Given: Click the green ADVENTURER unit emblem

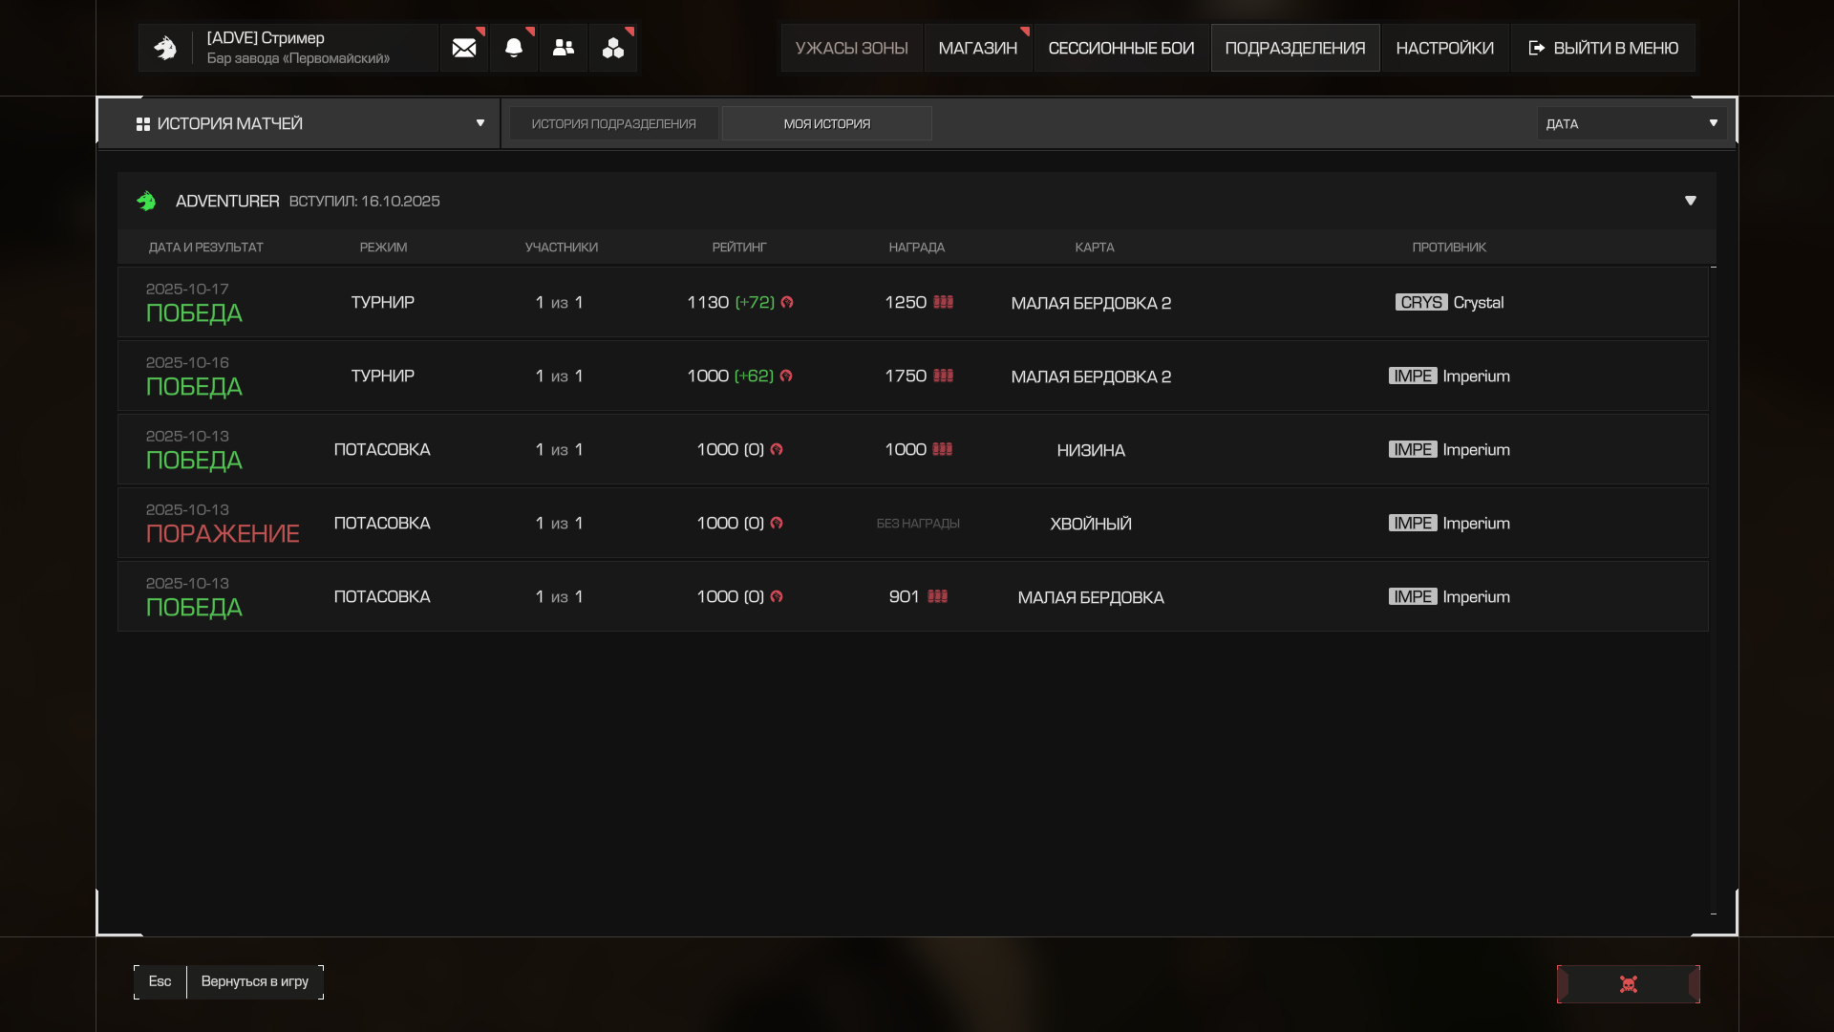Looking at the screenshot, I should pos(146,201).
